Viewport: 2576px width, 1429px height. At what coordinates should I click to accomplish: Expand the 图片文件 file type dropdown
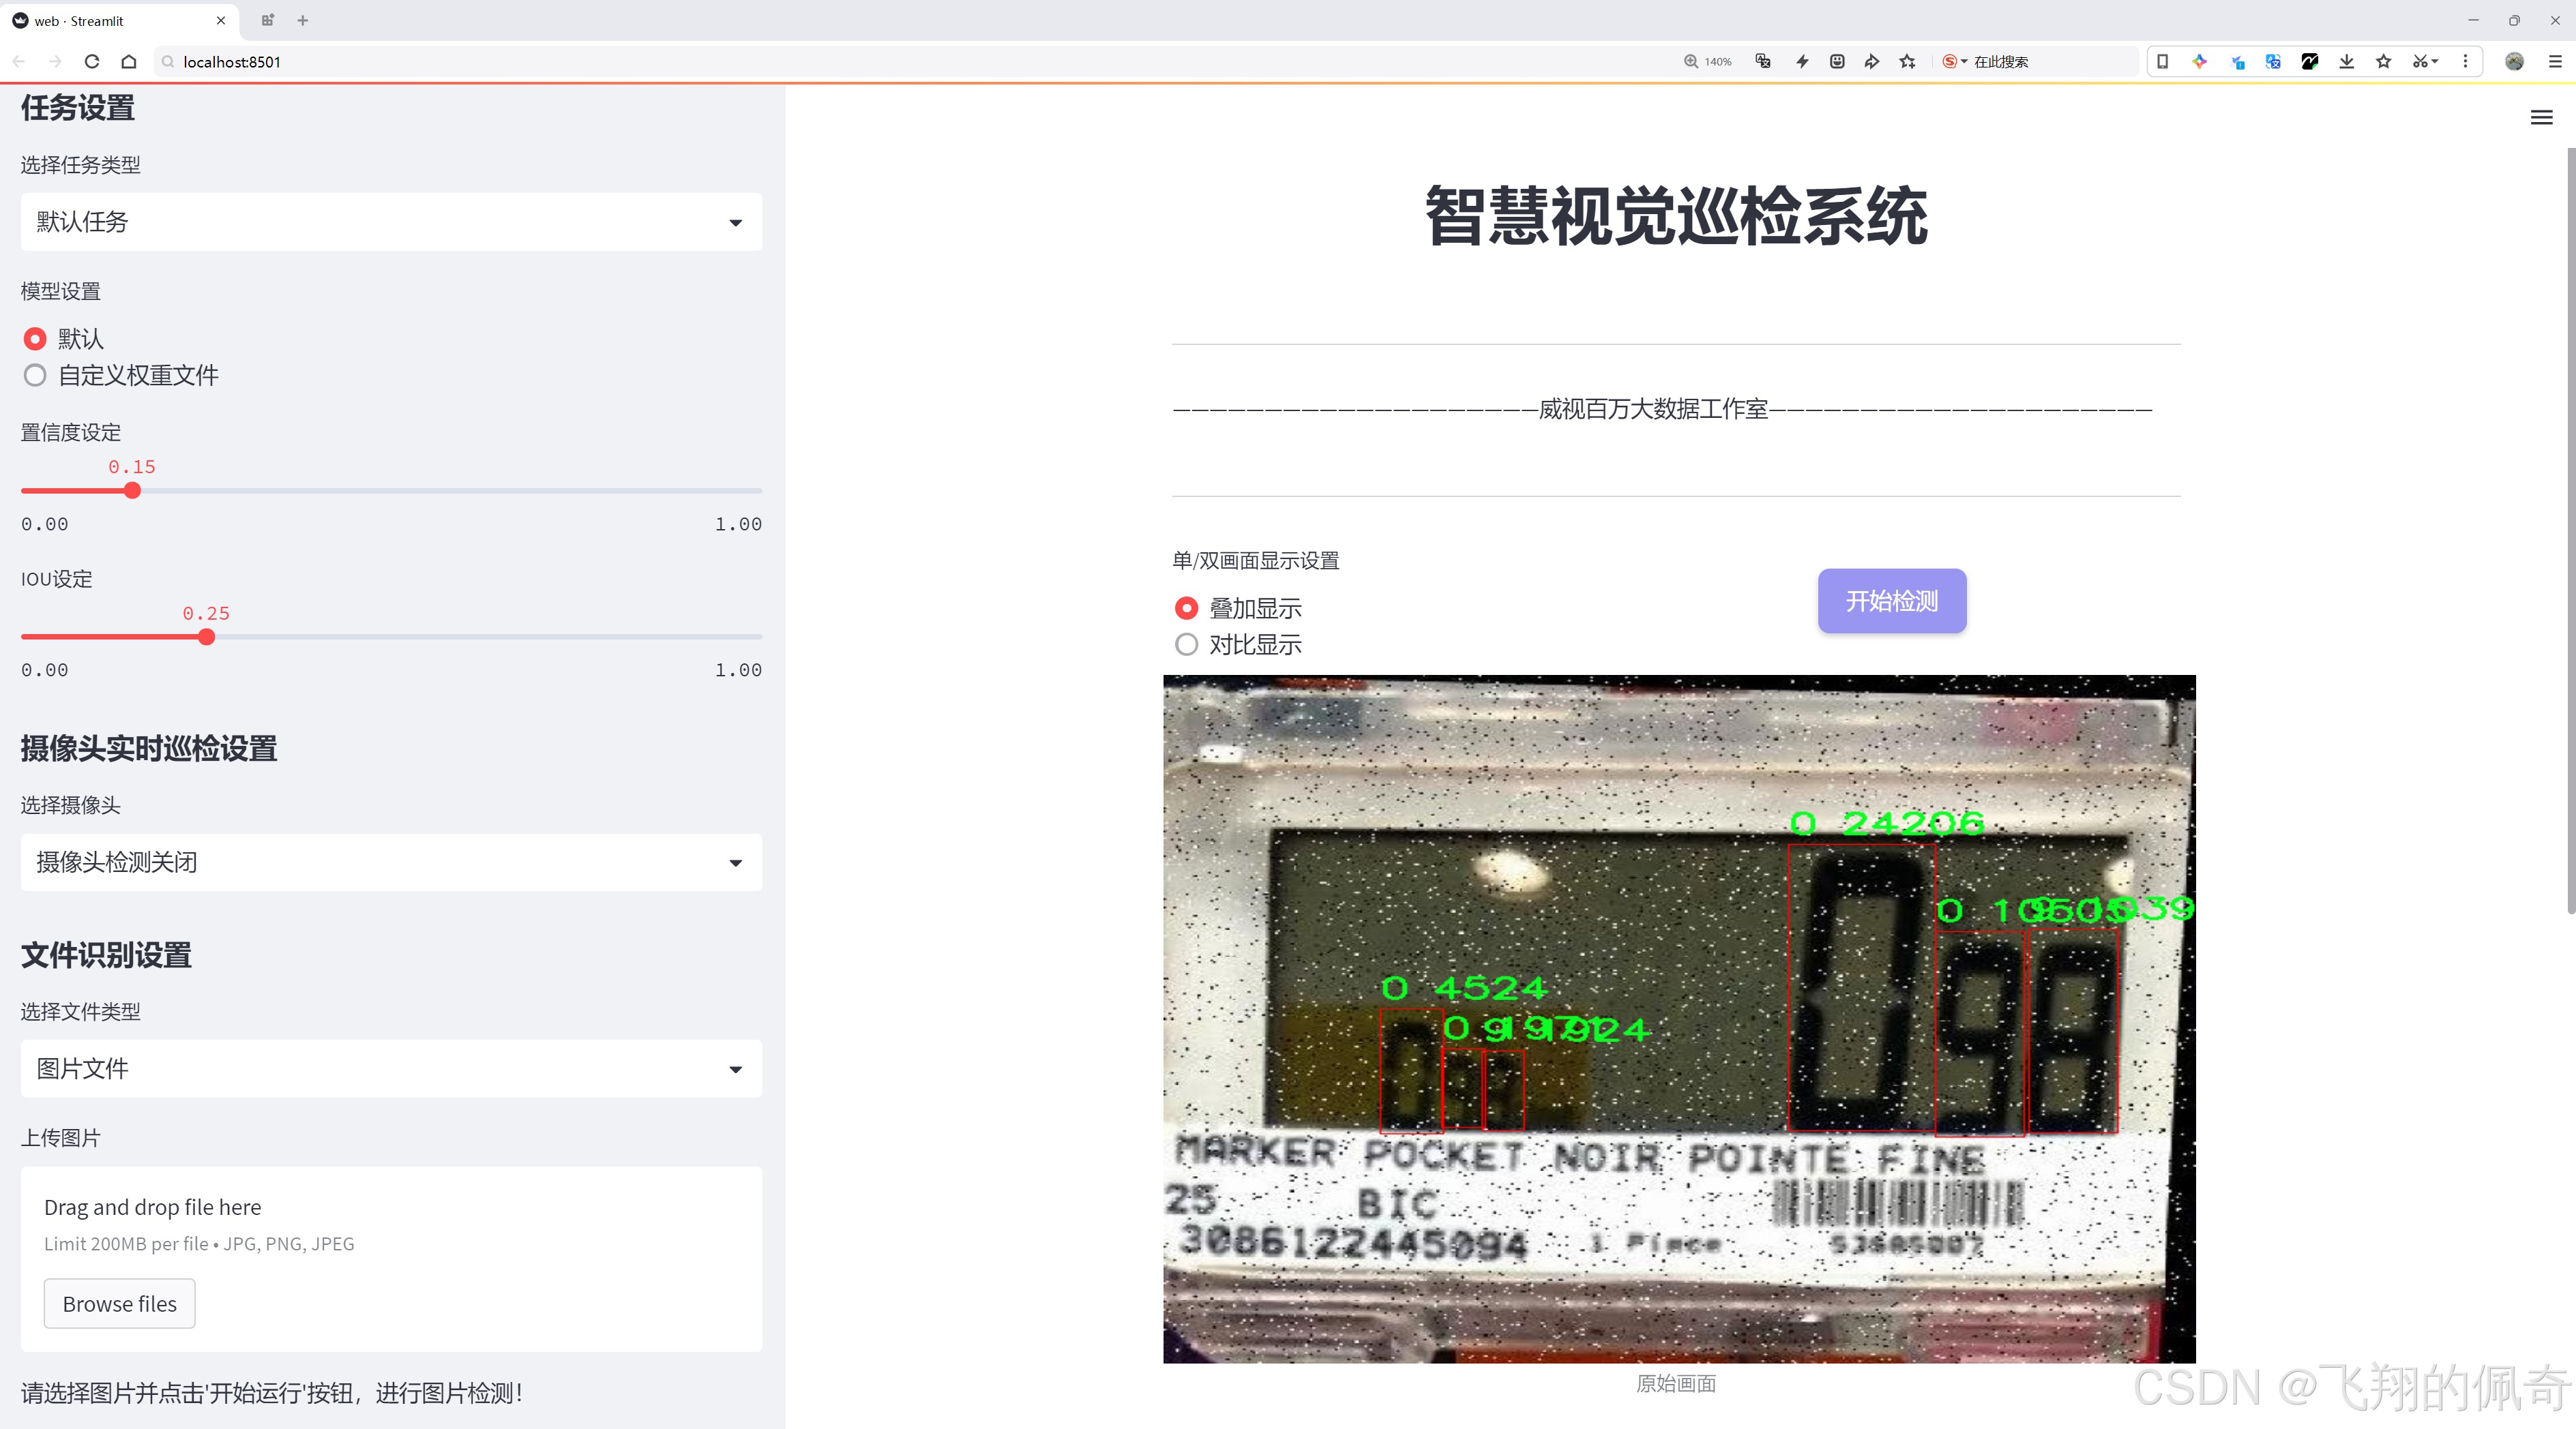[391, 1069]
